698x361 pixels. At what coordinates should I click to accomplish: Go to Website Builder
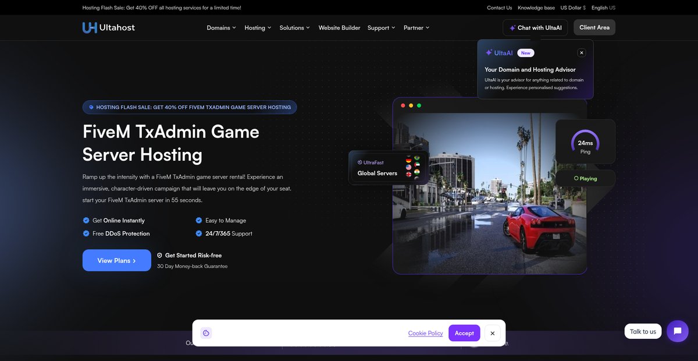(x=339, y=27)
